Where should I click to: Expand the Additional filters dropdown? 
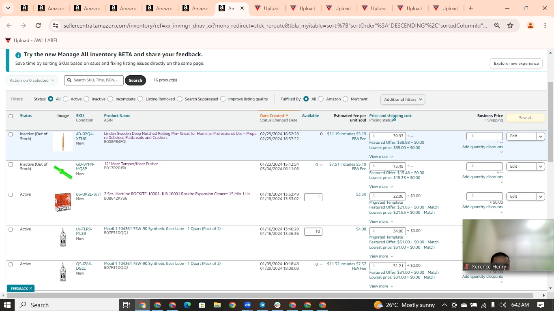(403, 99)
